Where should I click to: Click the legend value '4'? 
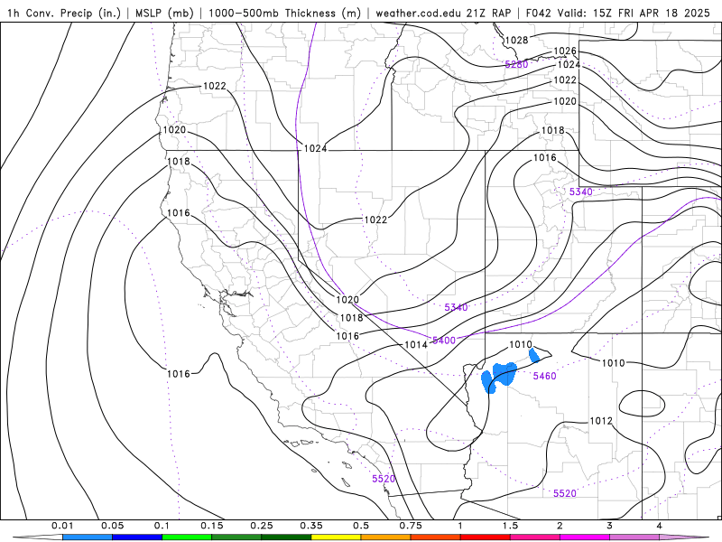coord(660,526)
